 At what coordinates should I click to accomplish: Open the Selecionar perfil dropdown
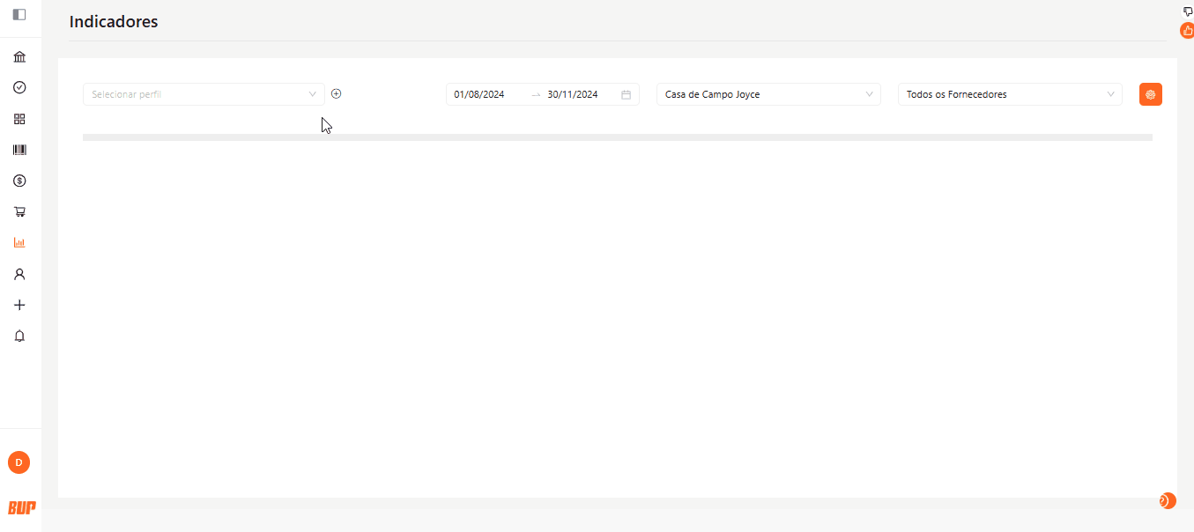(x=204, y=94)
